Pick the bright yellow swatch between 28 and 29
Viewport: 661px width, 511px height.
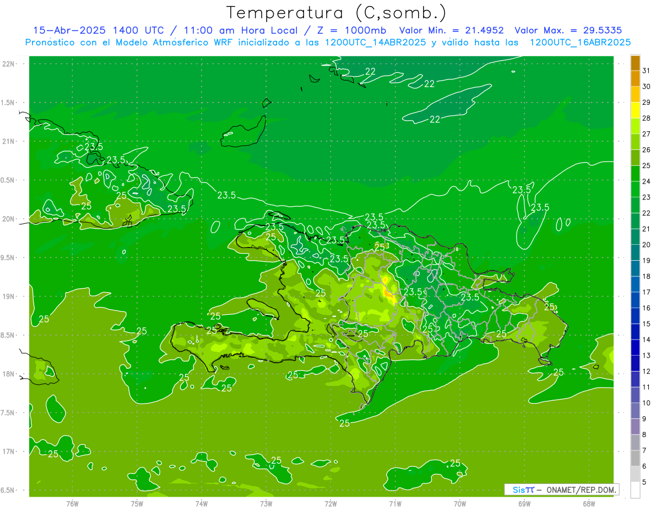click(635, 110)
